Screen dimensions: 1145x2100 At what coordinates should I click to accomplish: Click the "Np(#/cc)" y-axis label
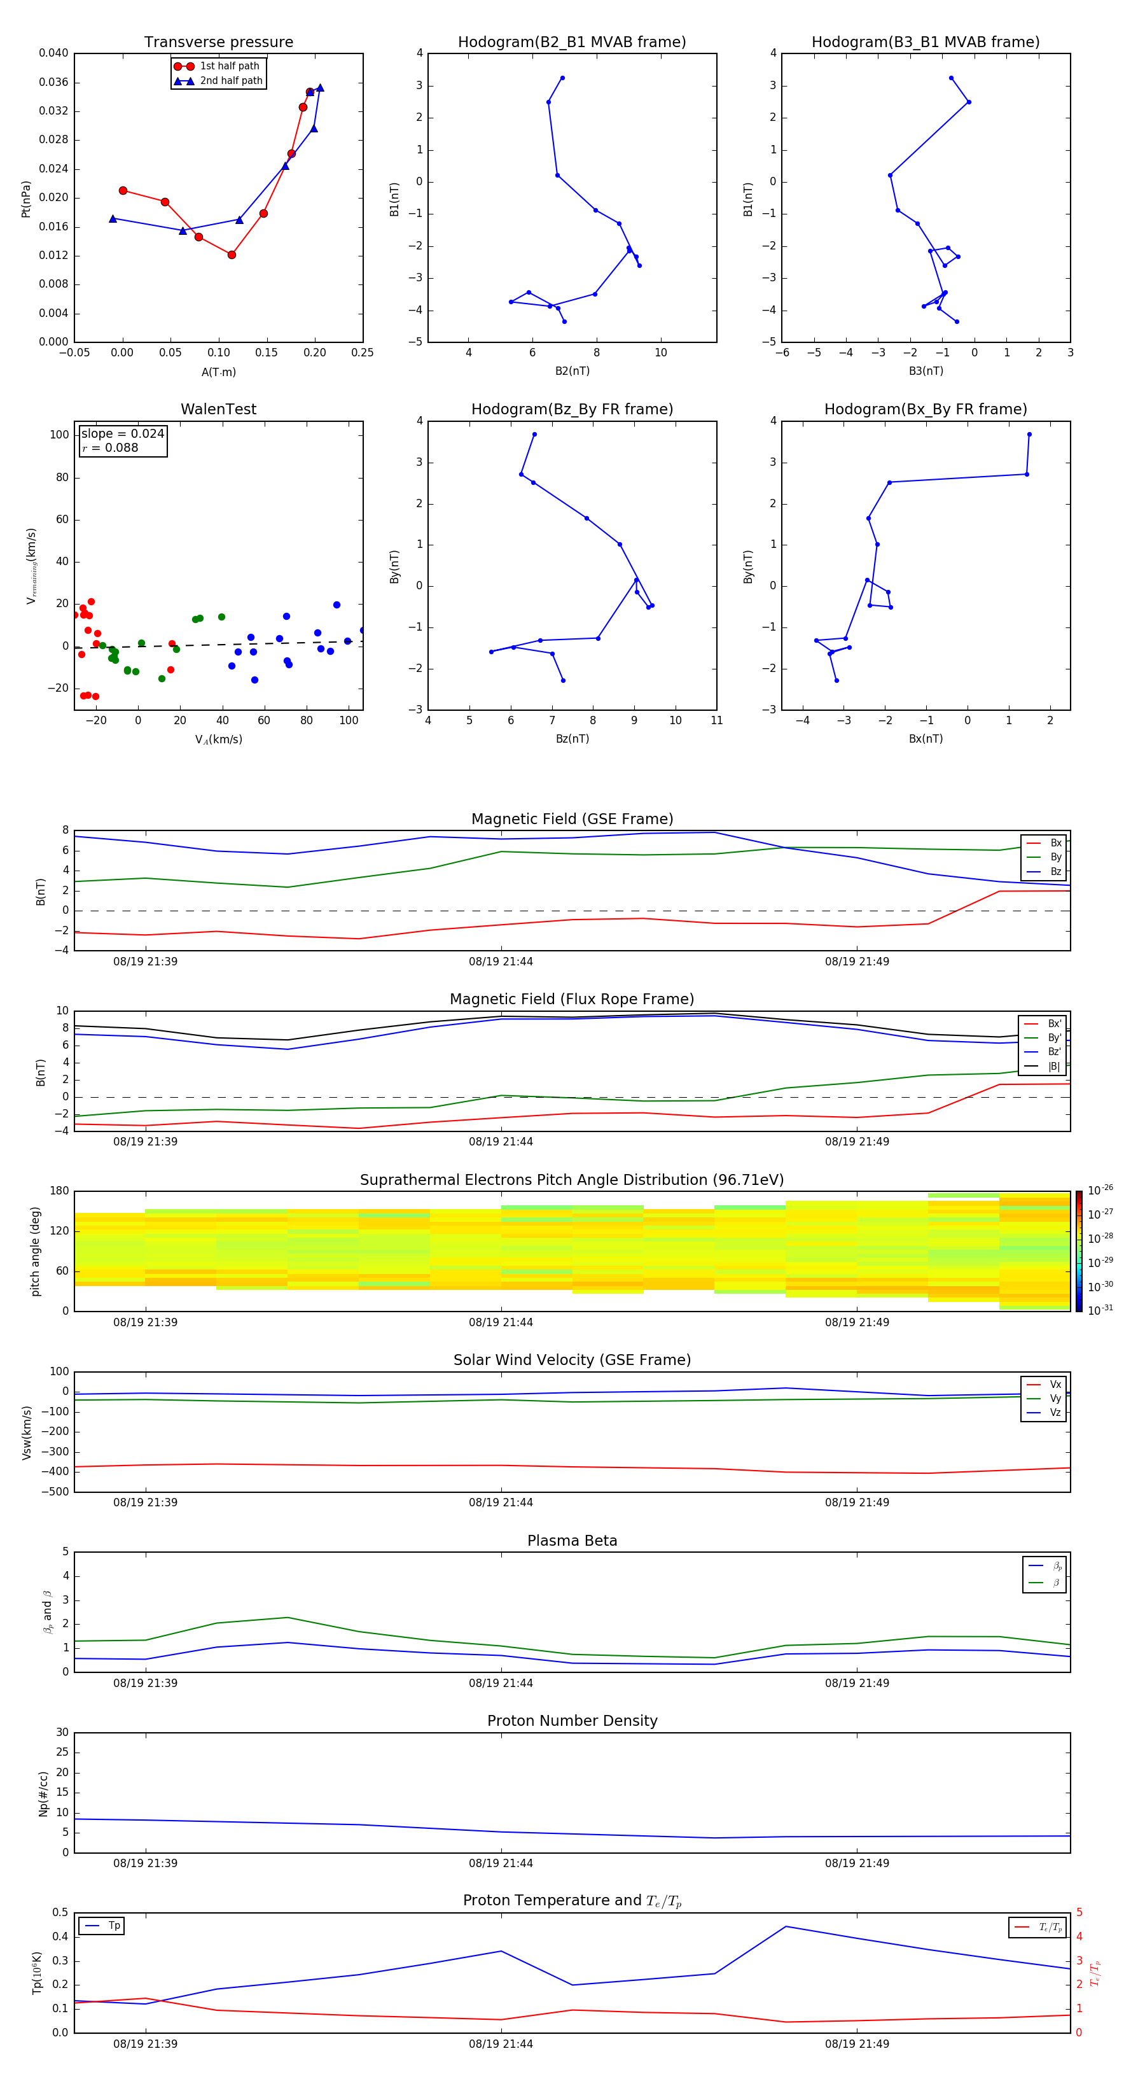(43, 1793)
